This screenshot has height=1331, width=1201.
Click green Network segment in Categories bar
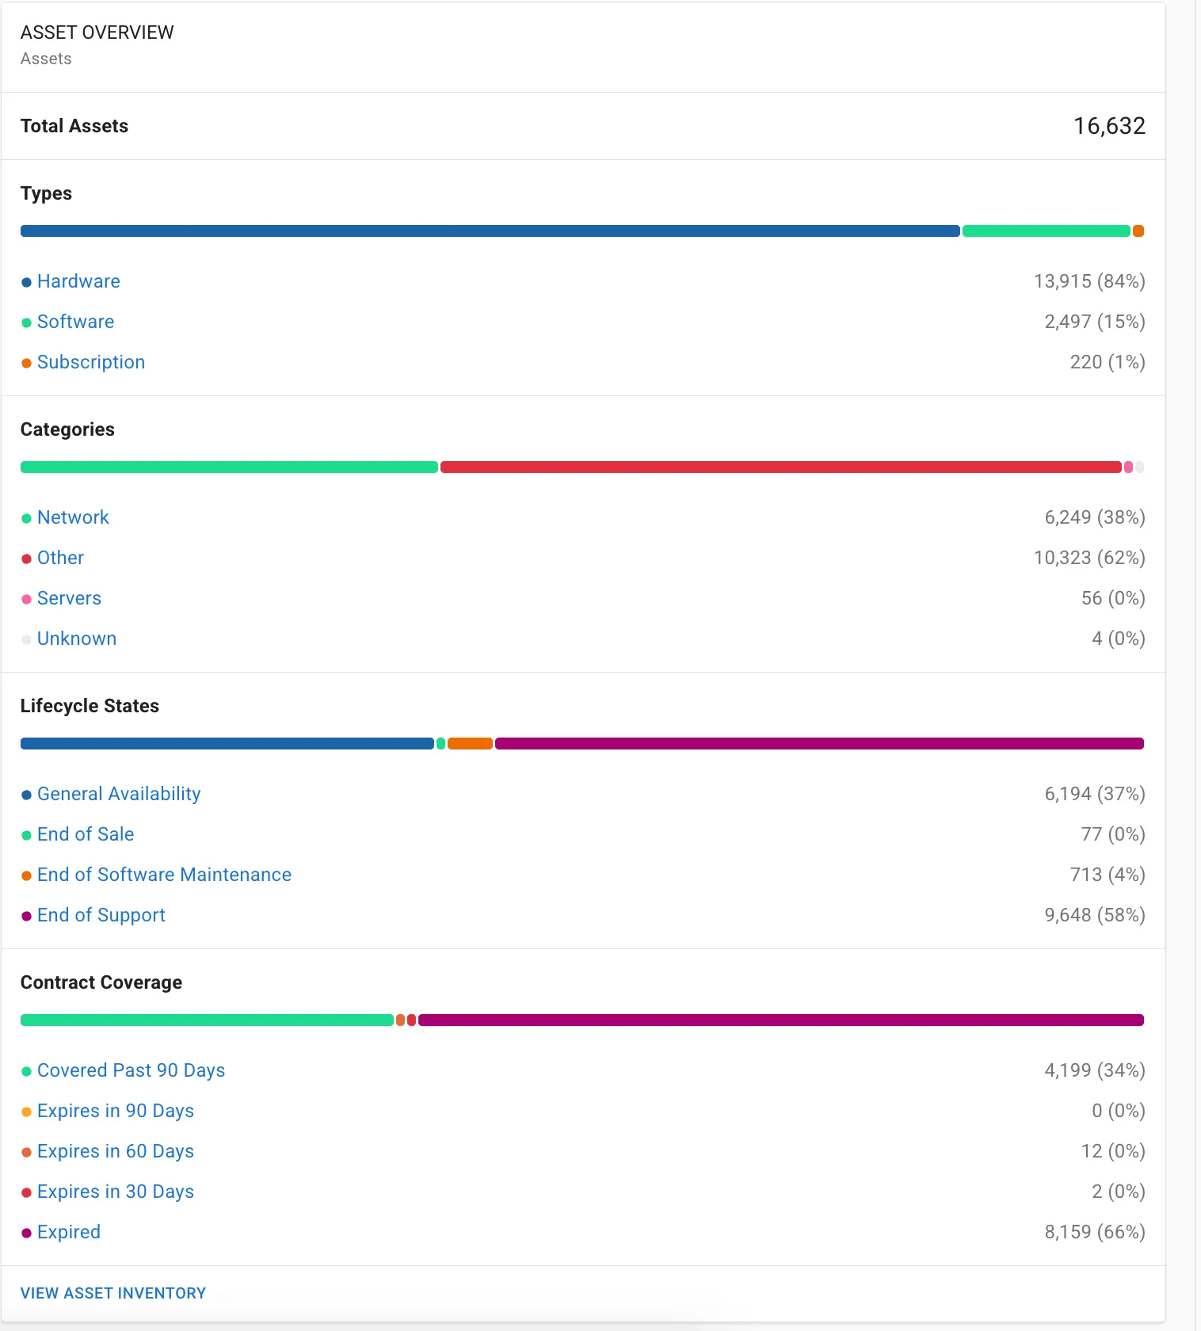[x=229, y=467]
